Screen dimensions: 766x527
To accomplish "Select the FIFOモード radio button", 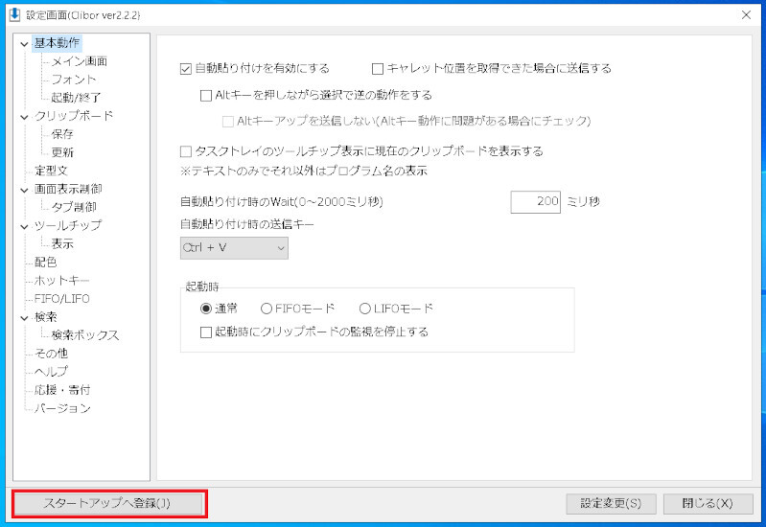I will click(267, 309).
